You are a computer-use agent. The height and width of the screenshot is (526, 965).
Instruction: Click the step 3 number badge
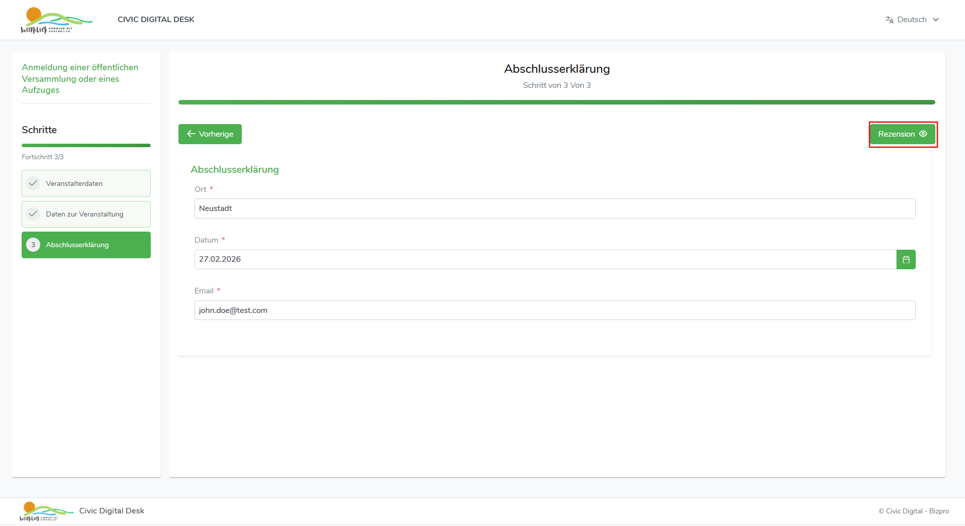tap(33, 245)
